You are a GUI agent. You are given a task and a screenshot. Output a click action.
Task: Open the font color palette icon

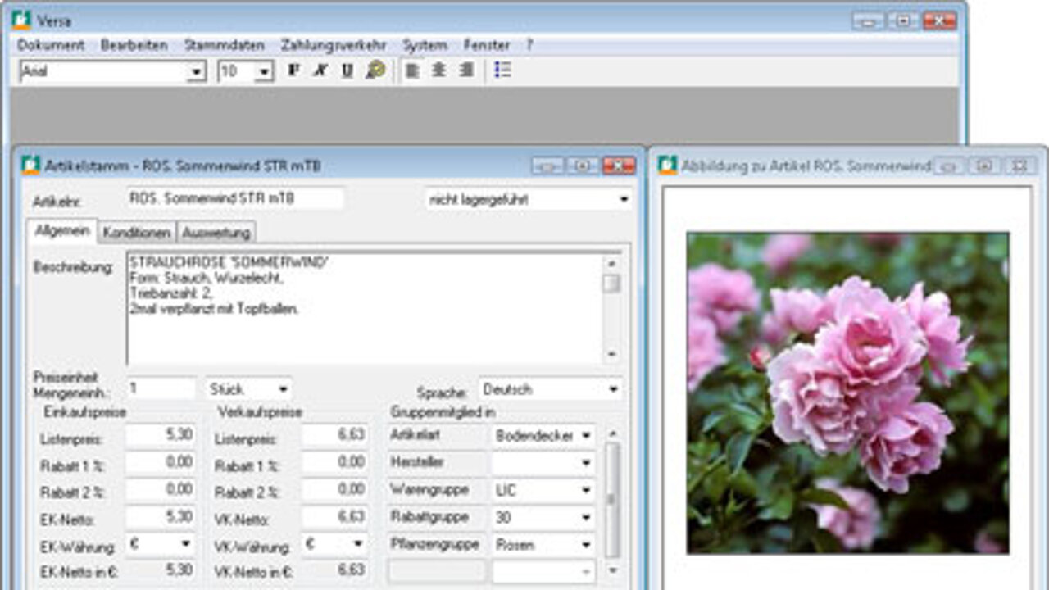coord(375,70)
